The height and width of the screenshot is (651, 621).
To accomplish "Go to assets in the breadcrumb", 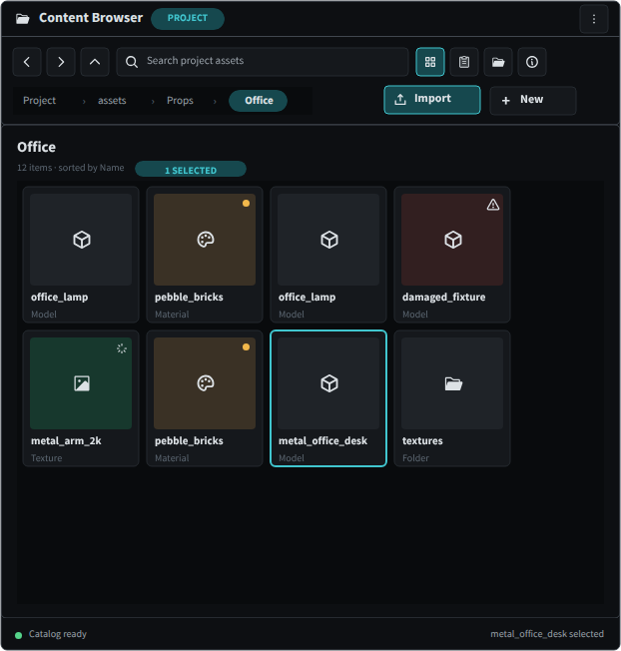I will pos(112,101).
